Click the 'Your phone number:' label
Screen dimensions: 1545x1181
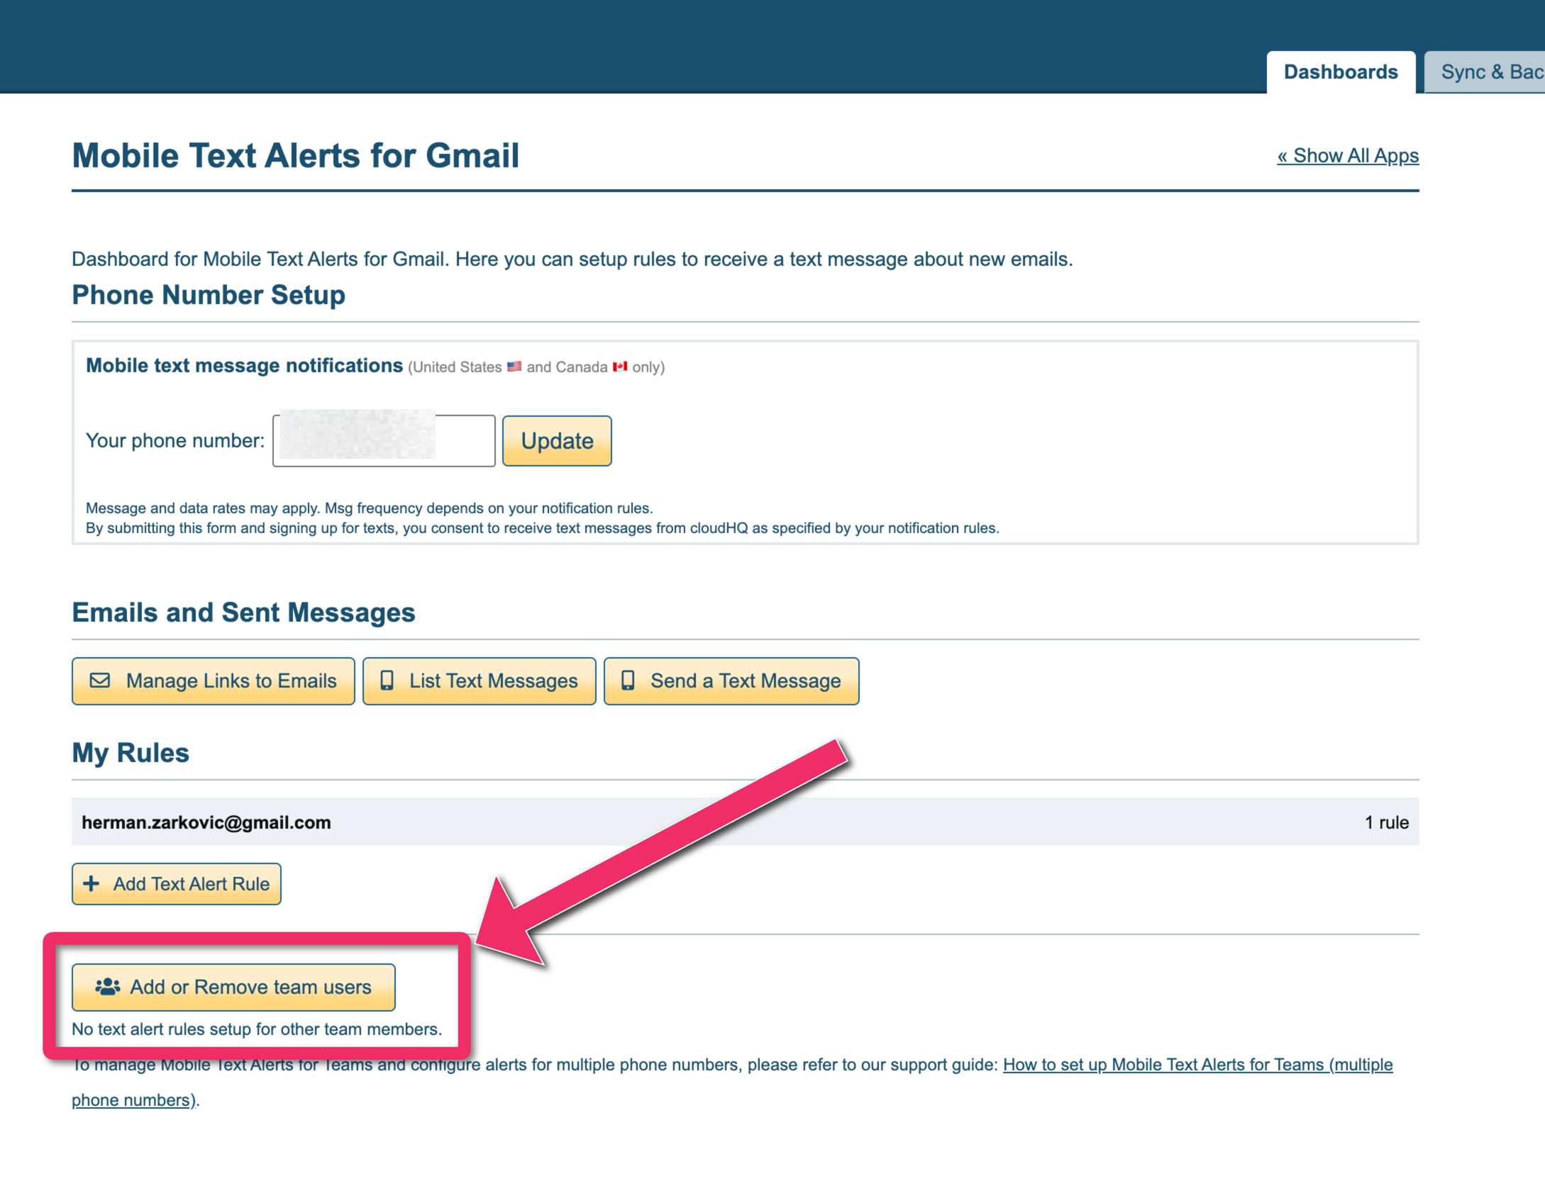point(175,440)
